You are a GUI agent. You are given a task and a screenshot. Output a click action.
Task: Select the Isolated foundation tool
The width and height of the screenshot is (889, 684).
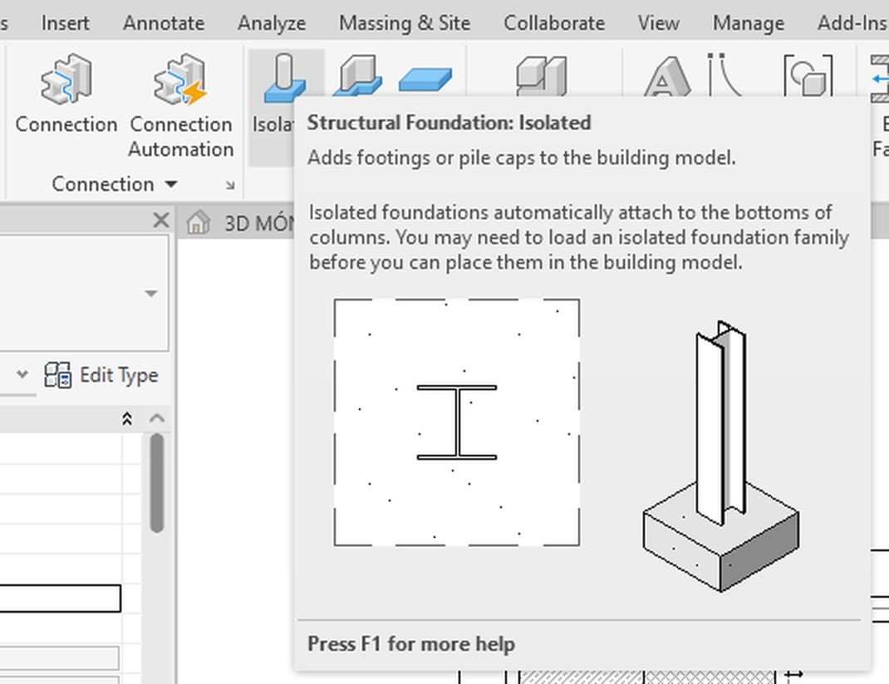286,78
